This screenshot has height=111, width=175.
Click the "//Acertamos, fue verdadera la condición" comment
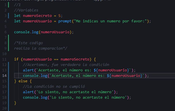pyautogui.click(x=66, y=65)
